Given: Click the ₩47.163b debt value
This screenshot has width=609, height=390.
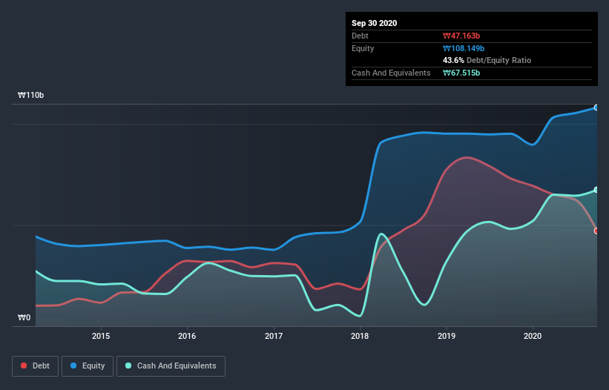Looking at the screenshot, I should 461,36.
